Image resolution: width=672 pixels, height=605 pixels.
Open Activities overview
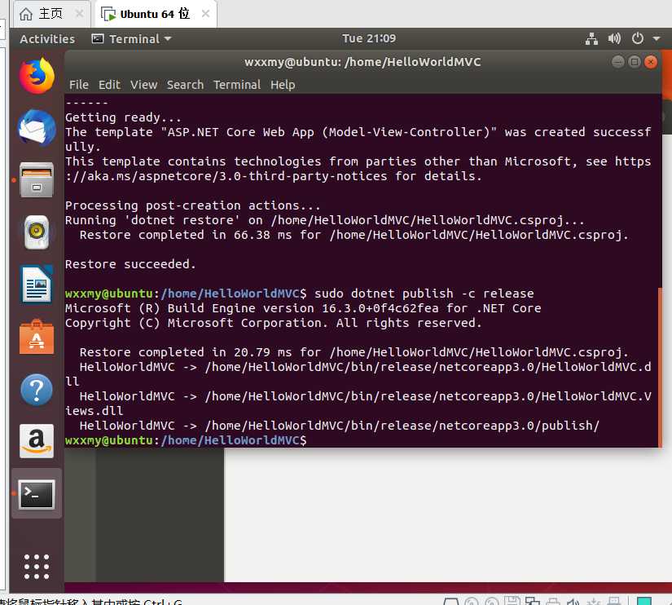(x=47, y=39)
